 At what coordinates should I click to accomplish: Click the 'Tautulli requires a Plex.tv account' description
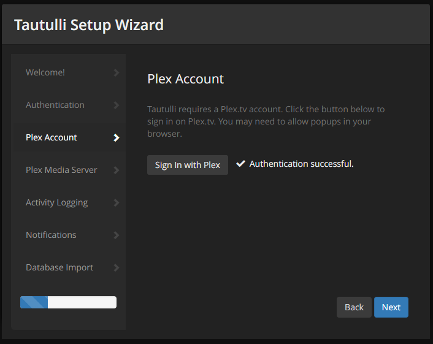[x=266, y=121]
